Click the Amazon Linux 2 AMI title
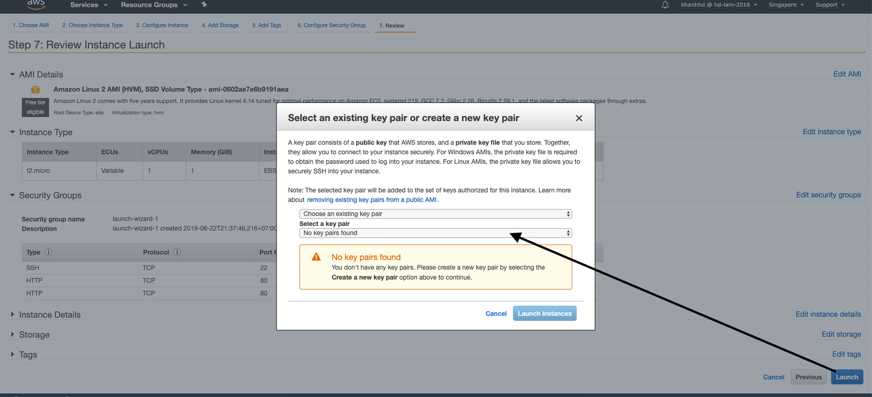The height and width of the screenshot is (397, 872). point(171,89)
